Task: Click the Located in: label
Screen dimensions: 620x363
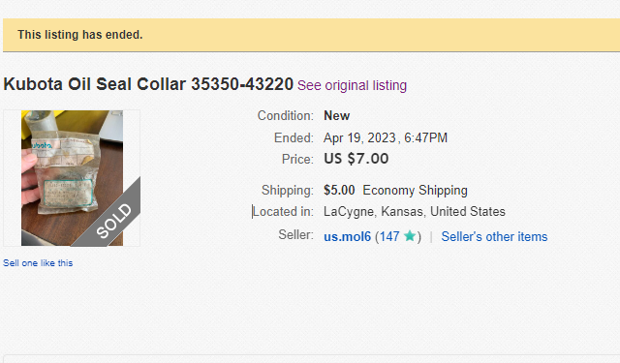Action: point(283,212)
